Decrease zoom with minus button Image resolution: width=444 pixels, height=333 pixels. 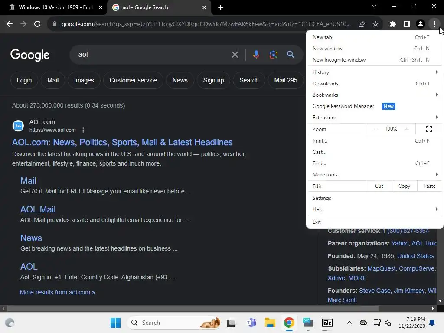(x=375, y=129)
